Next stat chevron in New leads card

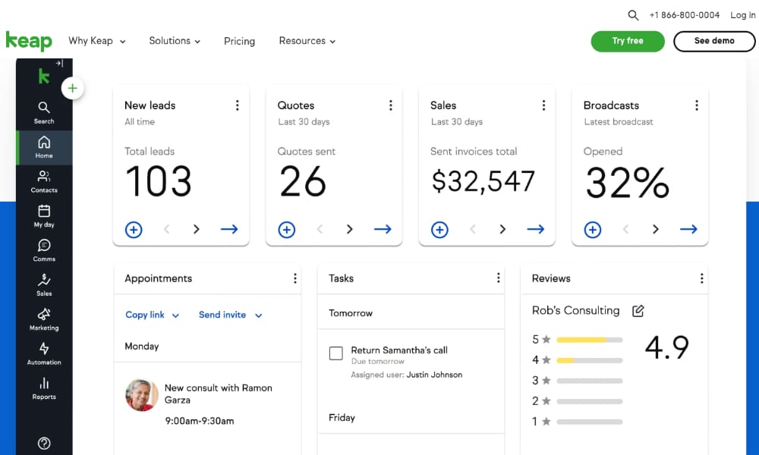(196, 229)
